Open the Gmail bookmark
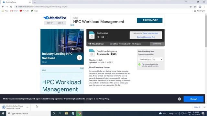The image size is (207, 116). 14,11
